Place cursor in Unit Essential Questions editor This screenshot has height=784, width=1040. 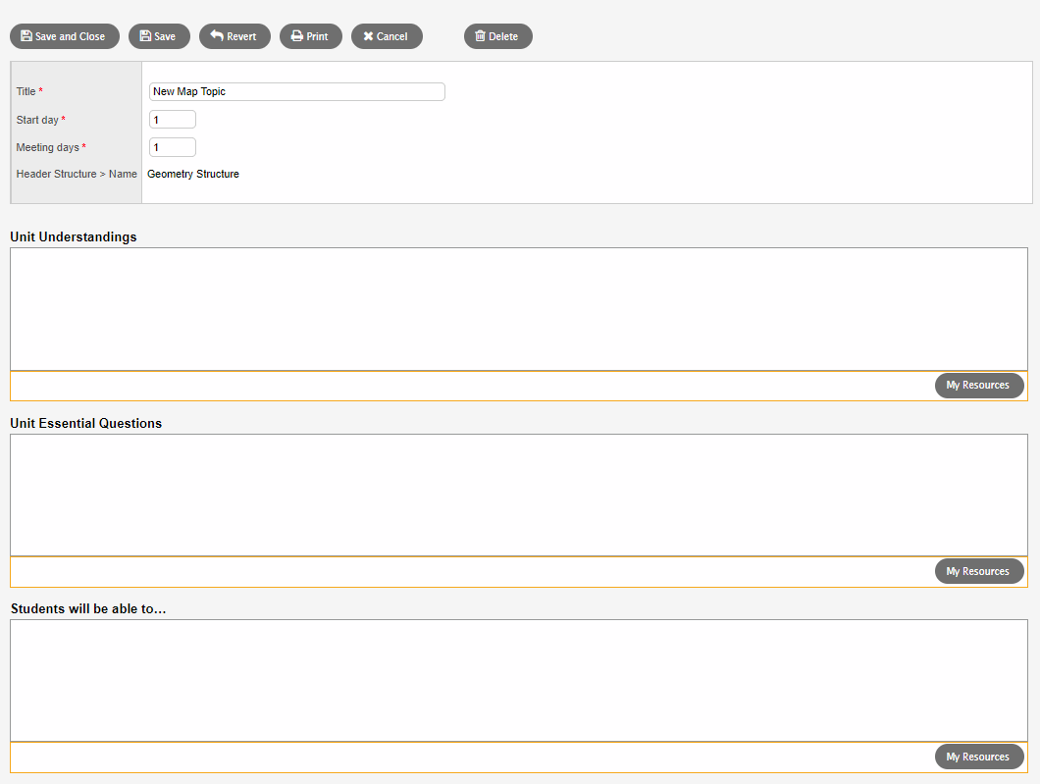point(518,495)
